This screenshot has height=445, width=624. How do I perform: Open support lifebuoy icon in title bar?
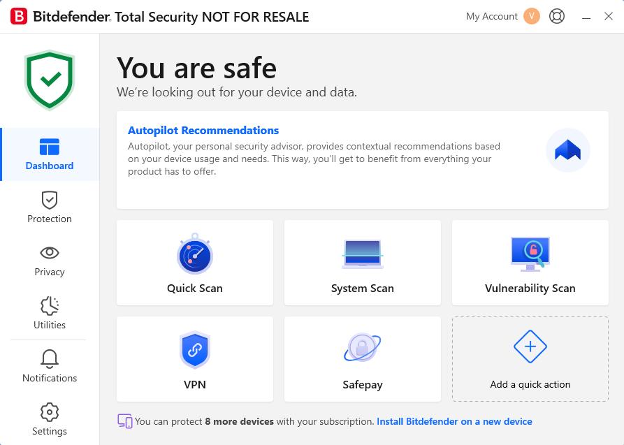(x=557, y=16)
